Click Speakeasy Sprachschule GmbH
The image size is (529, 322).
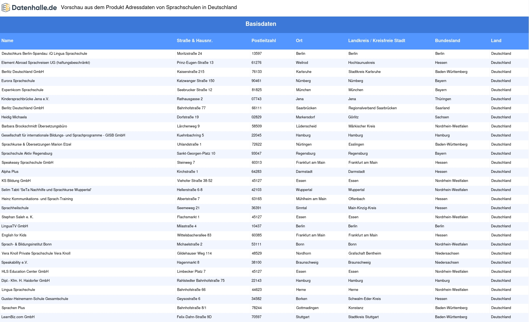(x=28, y=163)
